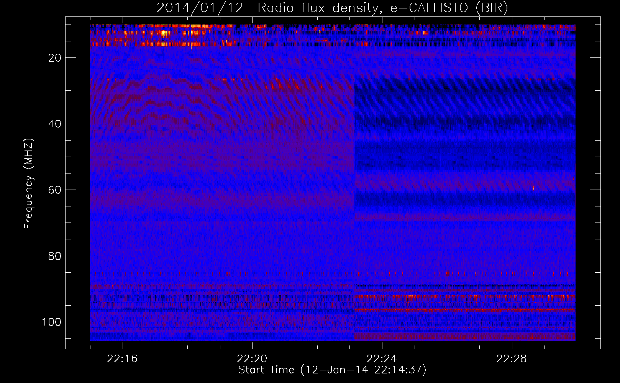Click the '20' frequency tick label
This screenshot has width=620, height=383.
pos(55,58)
